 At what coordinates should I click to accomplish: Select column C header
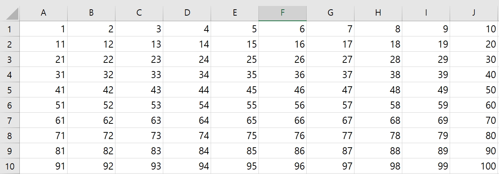click(139, 13)
